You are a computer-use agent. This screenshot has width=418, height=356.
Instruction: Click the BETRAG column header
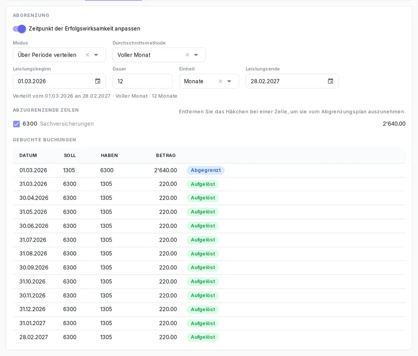click(x=166, y=155)
